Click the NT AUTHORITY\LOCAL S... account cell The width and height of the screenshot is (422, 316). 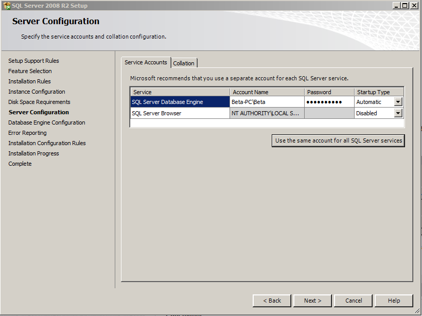click(x=267, y=113)
